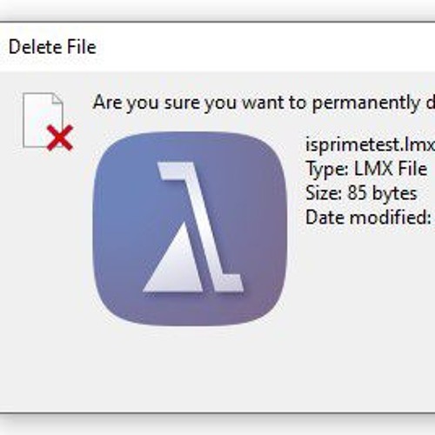The image size is (435, 435).
Task: Select the large lambda file icon
Action: 190,229
